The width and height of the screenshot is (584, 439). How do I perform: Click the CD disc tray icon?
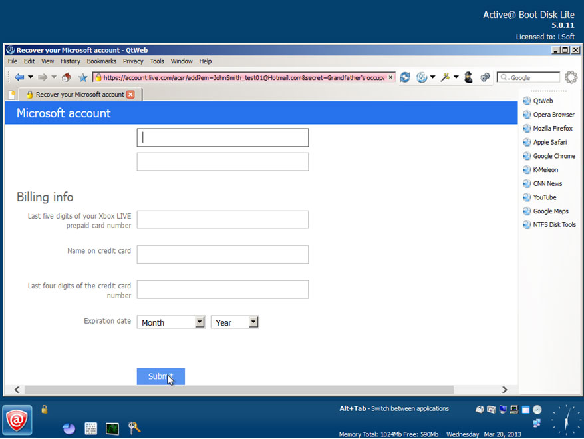click(537, 410)
